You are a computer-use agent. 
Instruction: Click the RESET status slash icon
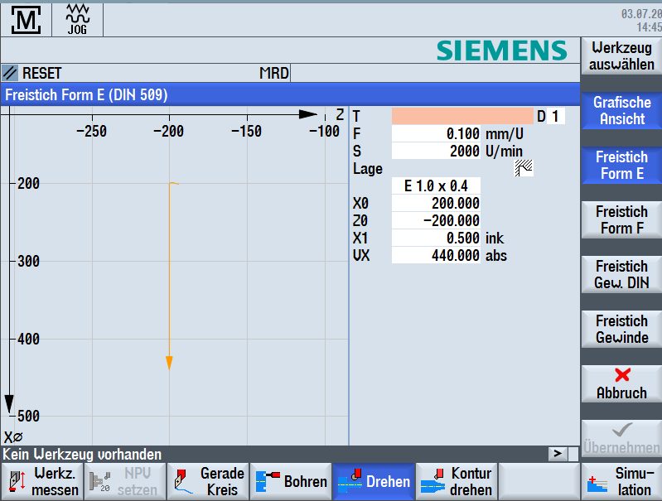(x=10, y=73)
